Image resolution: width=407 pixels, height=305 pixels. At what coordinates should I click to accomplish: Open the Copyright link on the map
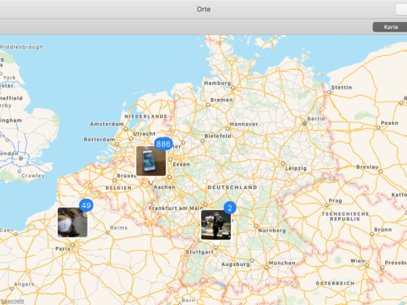[x=12, y=301]
